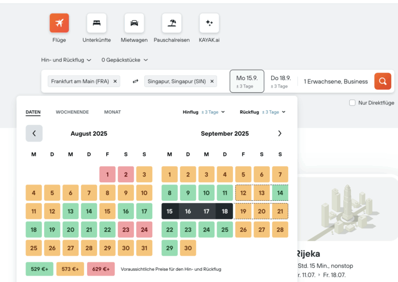Open KAYAK.ai sparkle icon

209,23
